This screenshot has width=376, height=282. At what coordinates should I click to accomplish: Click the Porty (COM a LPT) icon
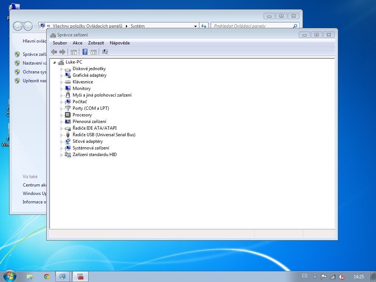(68, 108)
